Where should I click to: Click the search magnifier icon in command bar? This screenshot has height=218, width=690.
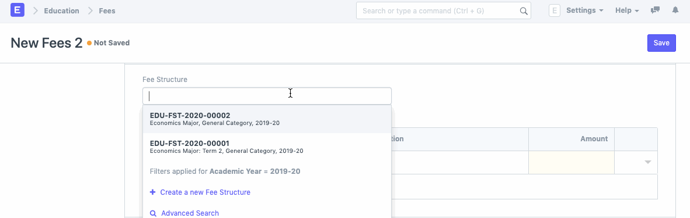click(x=524, y=11)
